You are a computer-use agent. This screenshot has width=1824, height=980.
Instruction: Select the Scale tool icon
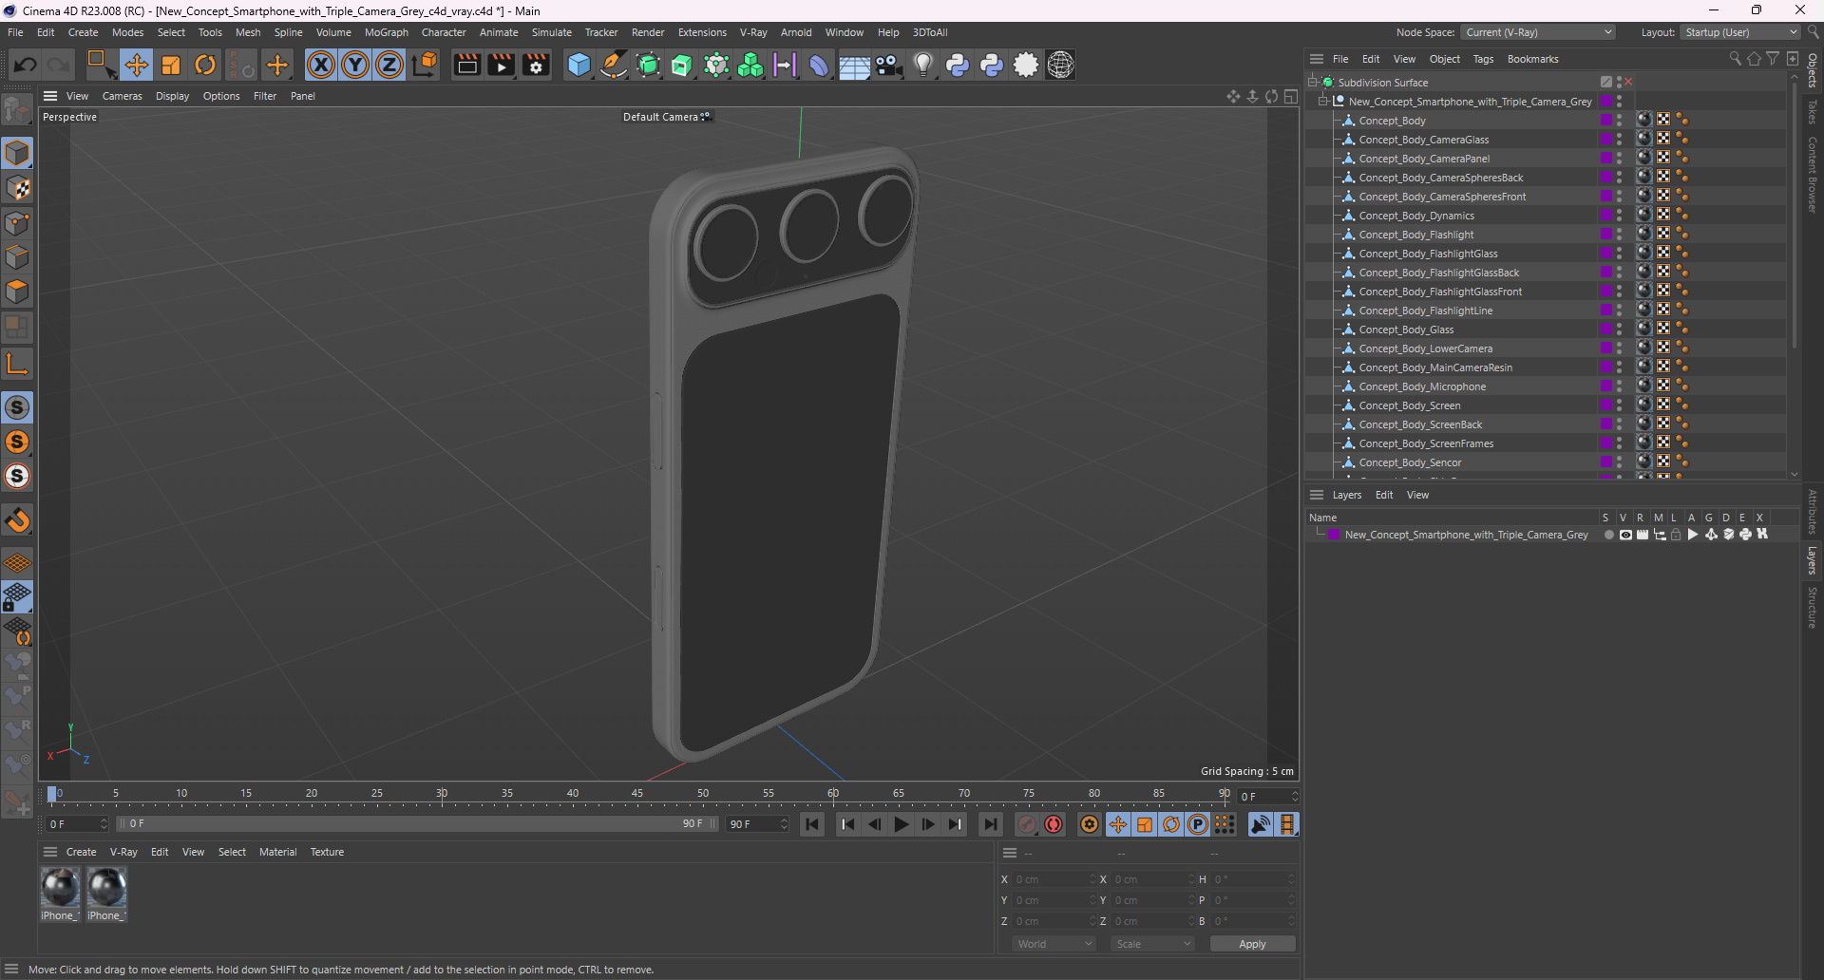pos(171,65)
